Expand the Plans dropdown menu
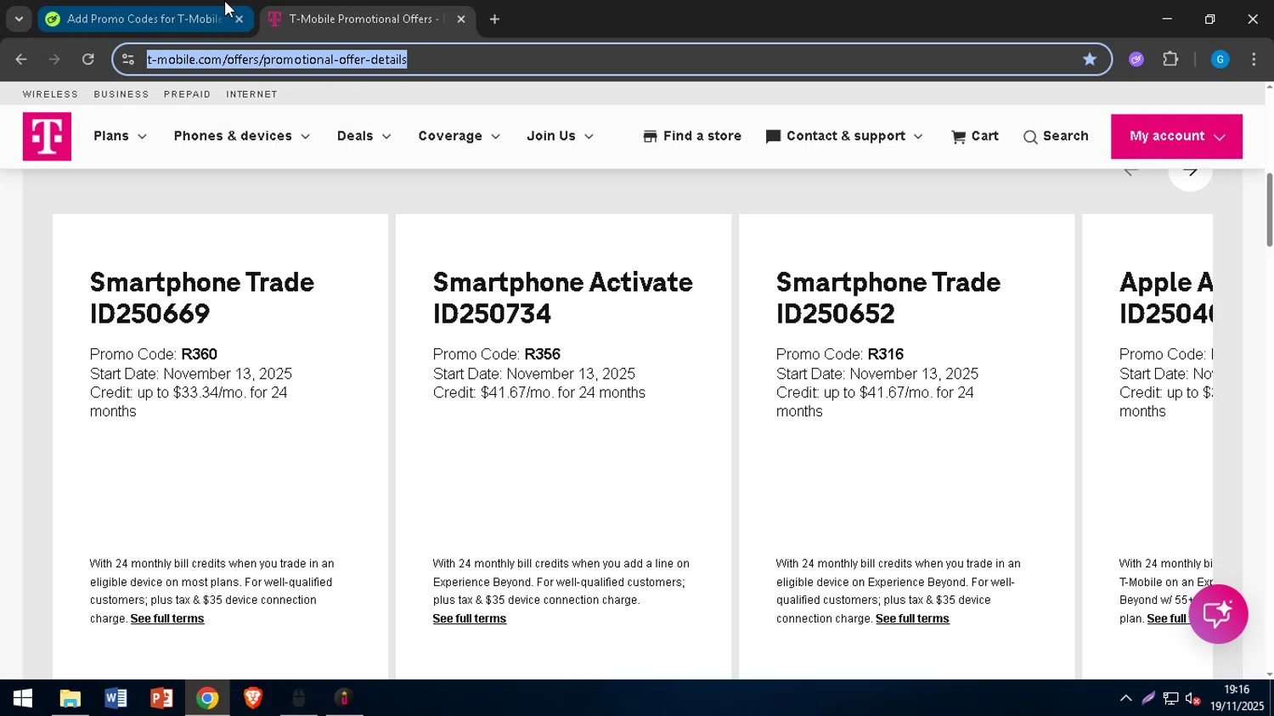 click(120, 136)
